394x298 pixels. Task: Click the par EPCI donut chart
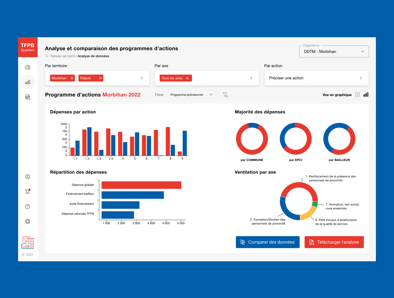point(295,139)
